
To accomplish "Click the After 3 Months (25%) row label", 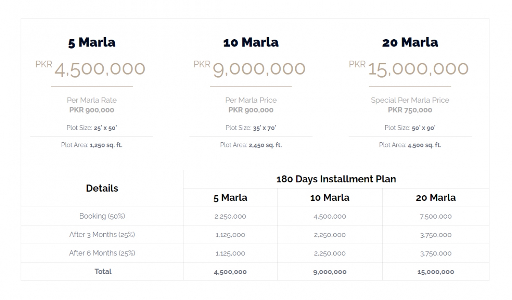I will point(102,234).
